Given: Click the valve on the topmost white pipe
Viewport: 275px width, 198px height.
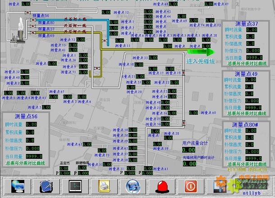Looking at the screenshot, I should (27, 13).
